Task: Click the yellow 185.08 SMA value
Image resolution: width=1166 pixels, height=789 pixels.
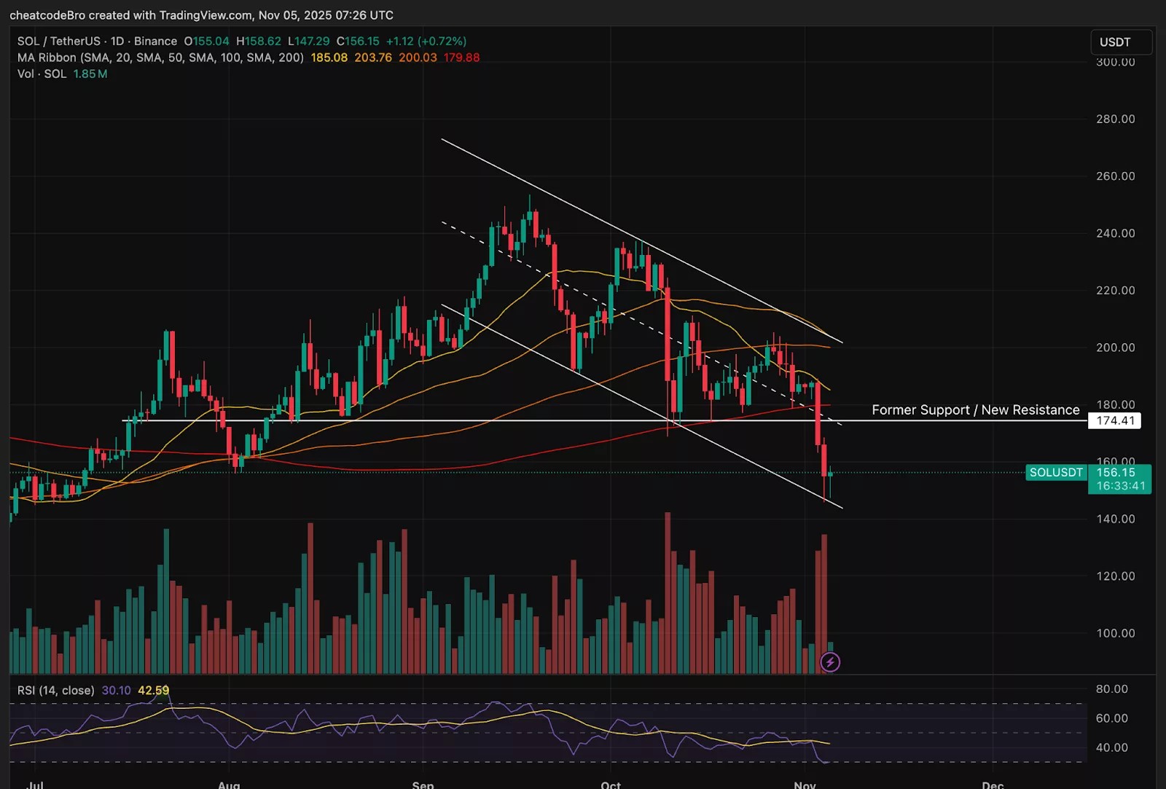Action: (x=329, y=58)
